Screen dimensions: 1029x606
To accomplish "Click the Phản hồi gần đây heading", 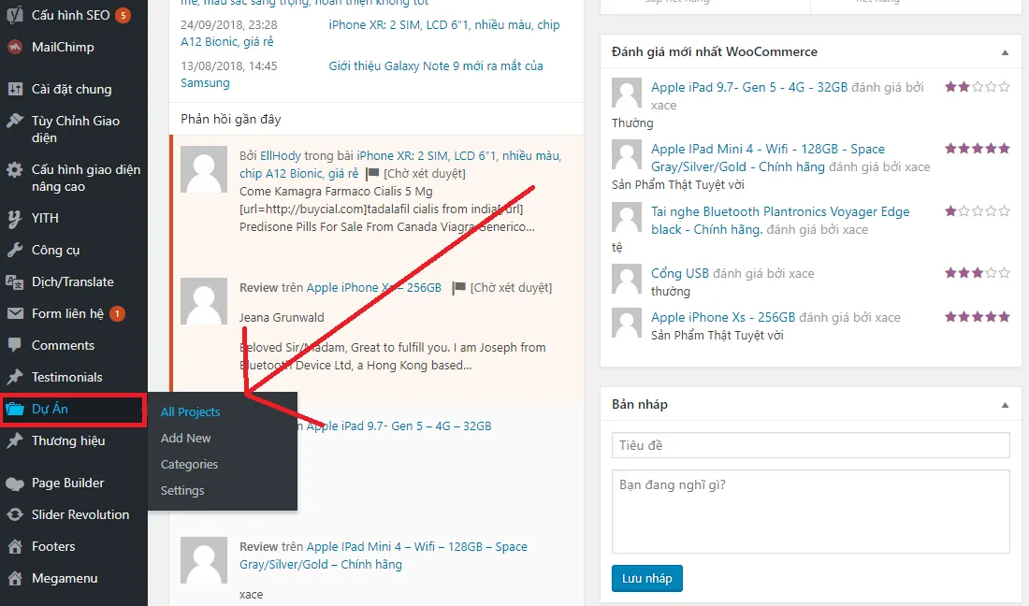I will (230, 120).
